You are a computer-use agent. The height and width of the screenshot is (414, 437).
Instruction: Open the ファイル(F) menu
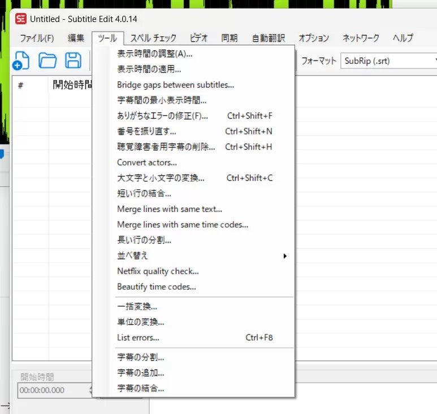point(37,38)
